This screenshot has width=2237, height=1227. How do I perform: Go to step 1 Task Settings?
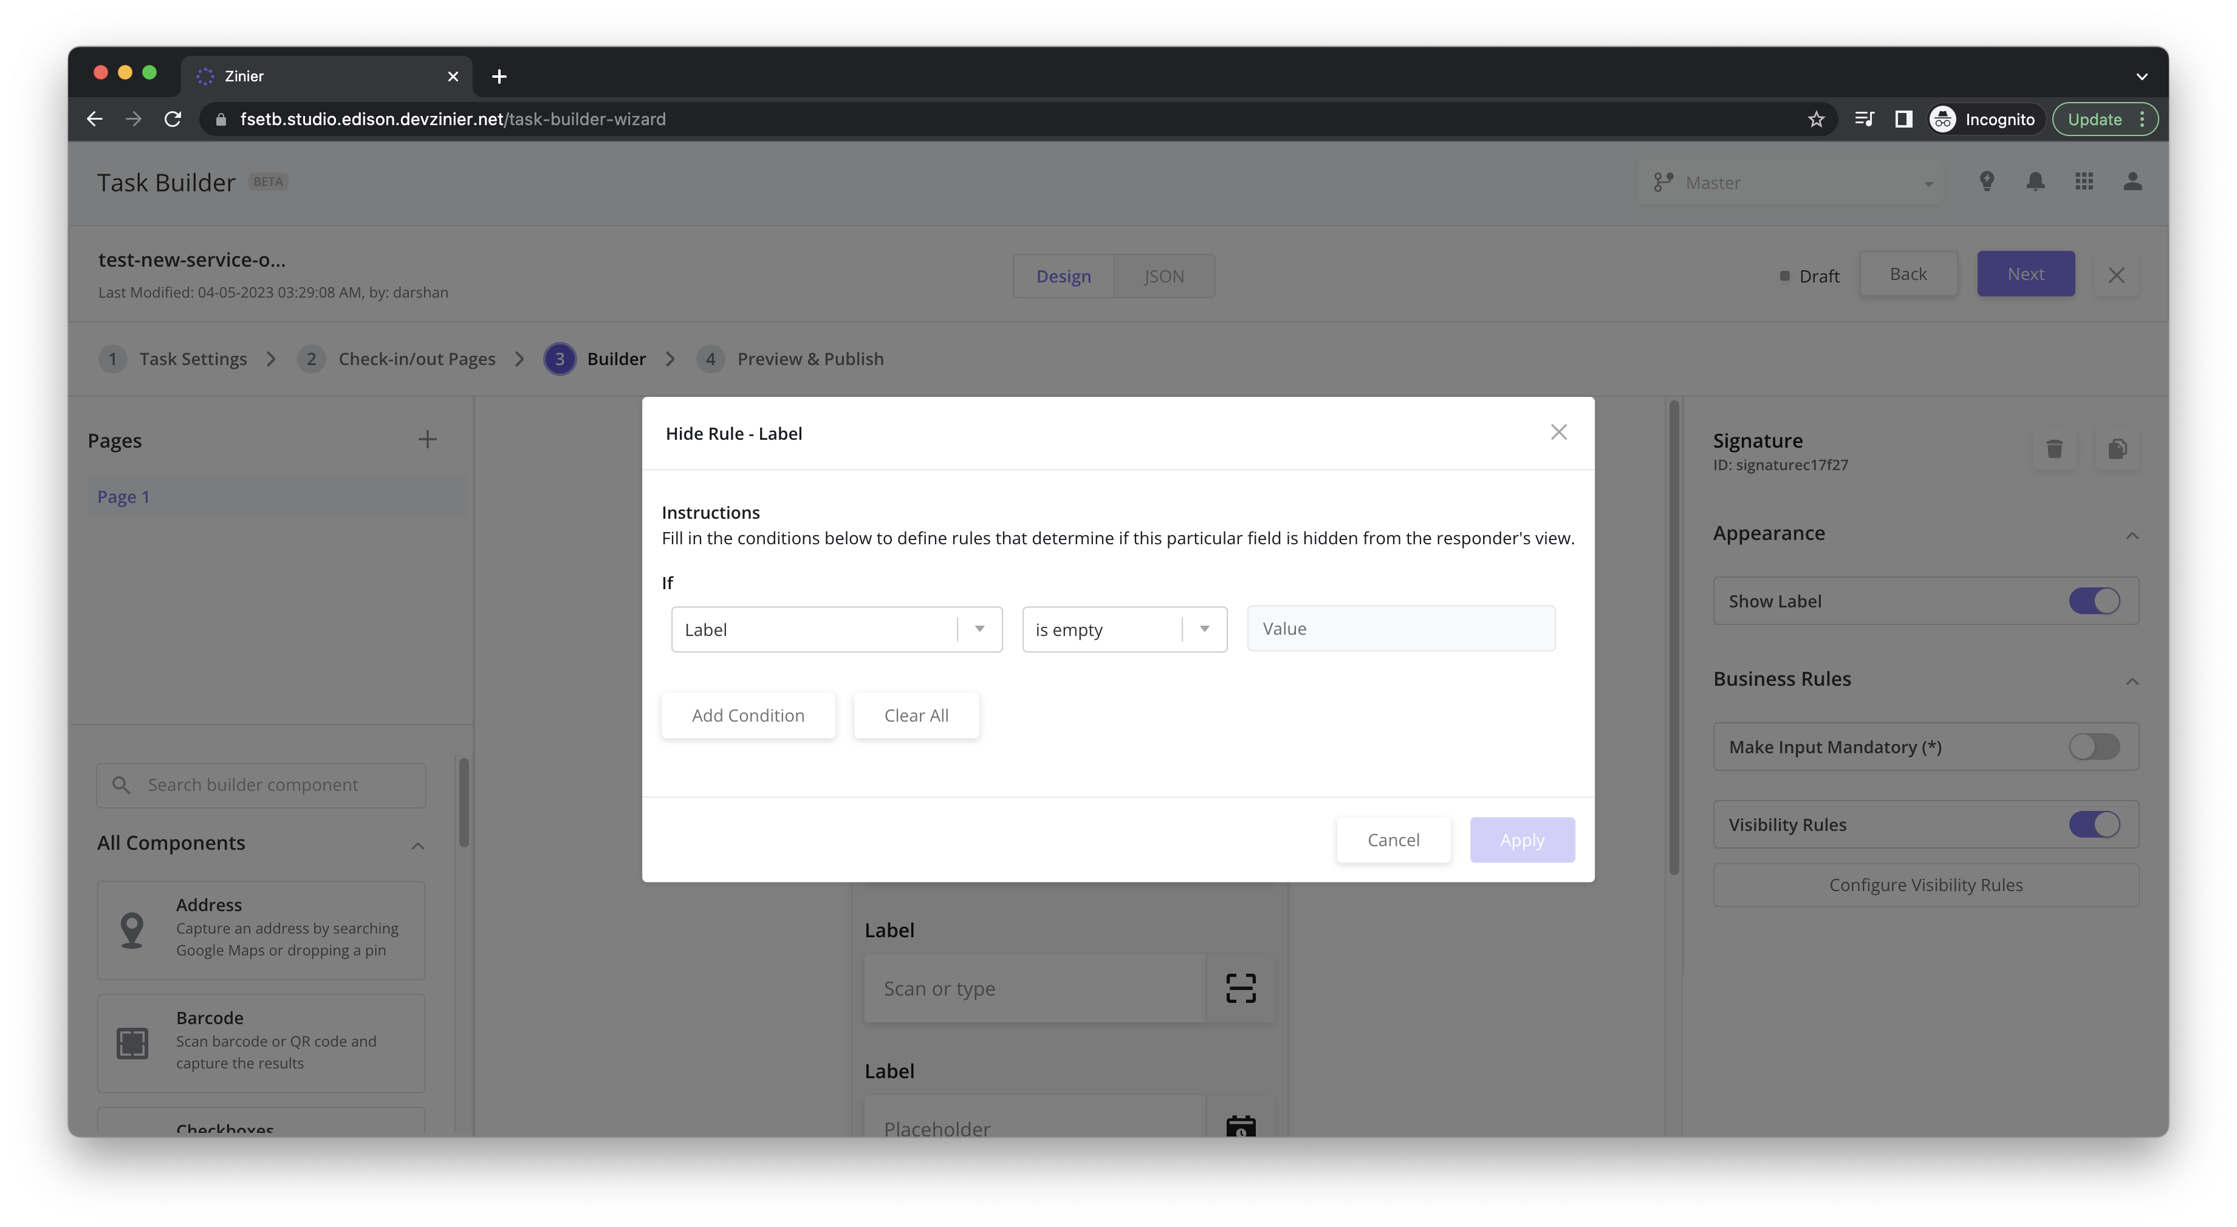click(173, 358)
